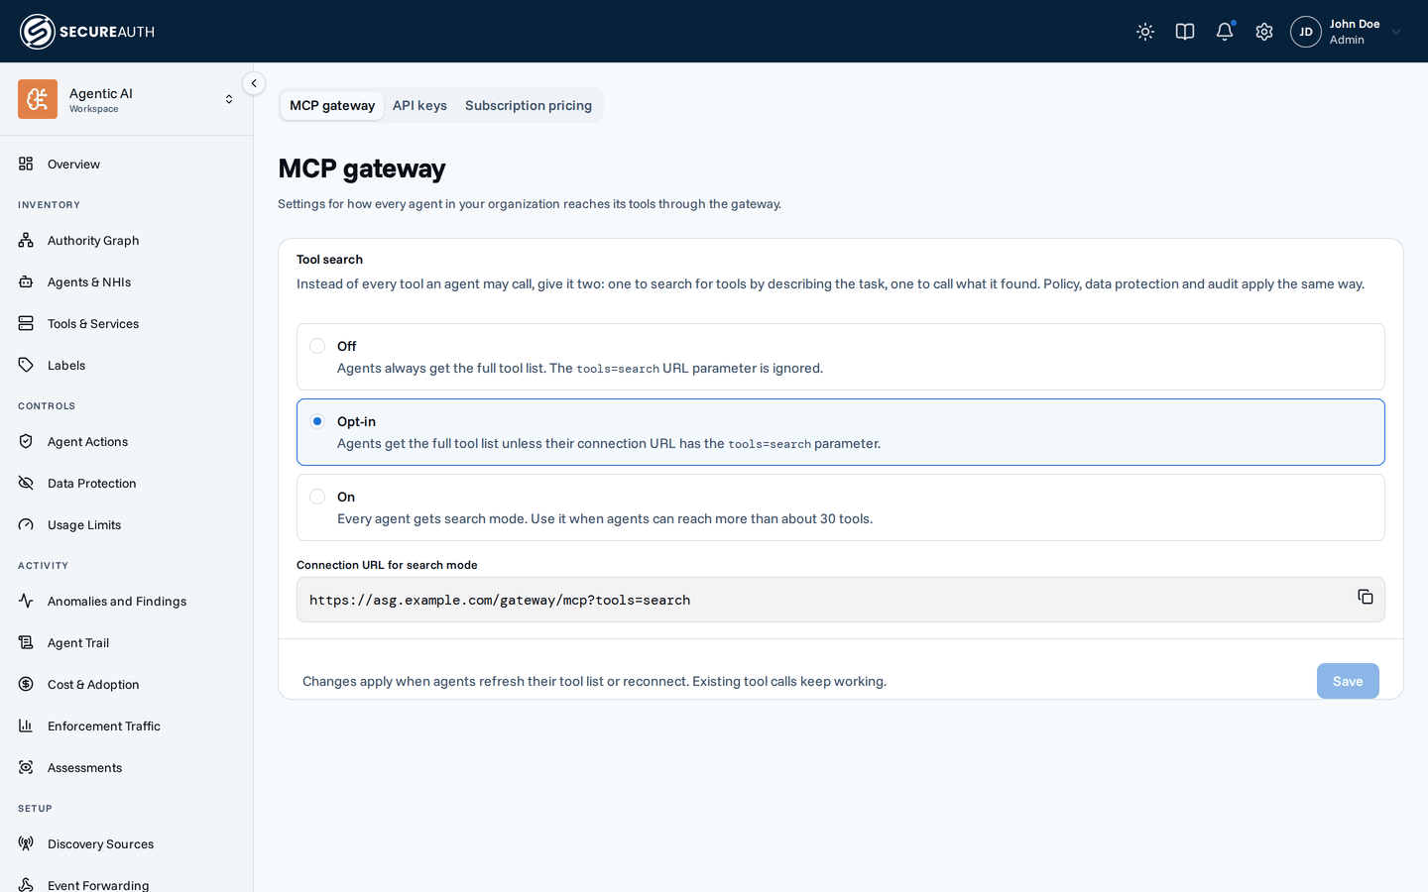This screenshot has height=892, width=1428.
Task: Select the On radio button
Action: point(317,497)
